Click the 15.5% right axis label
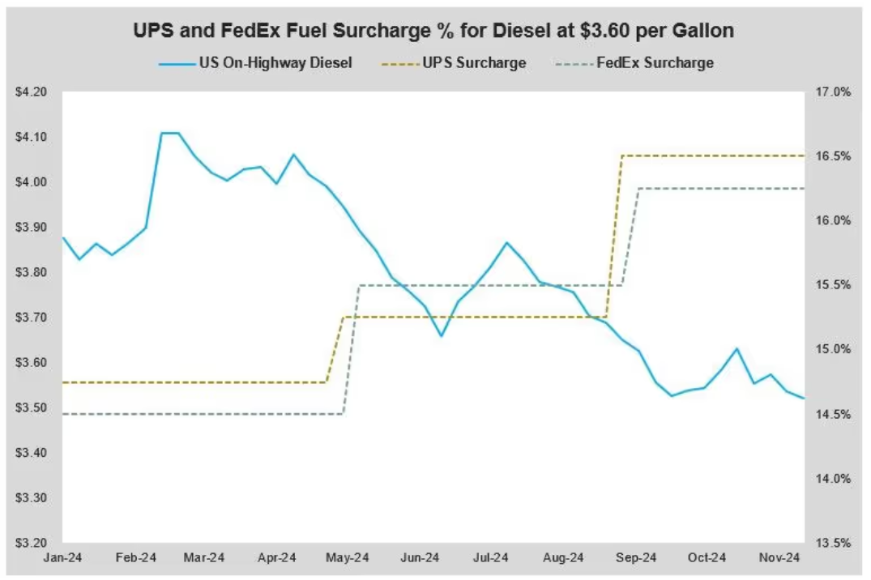Viewport: 871px width, 580px height. coord(831,285)
